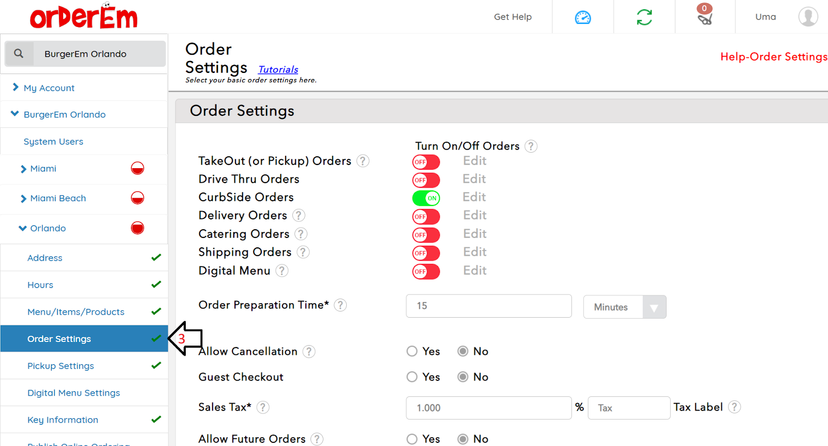Turn on TakeOut (or Pickup) Orders toggle

tap(426, 162)
